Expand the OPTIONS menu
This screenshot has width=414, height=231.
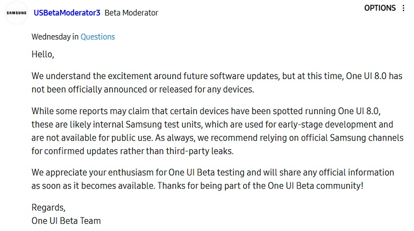point(379,8)
